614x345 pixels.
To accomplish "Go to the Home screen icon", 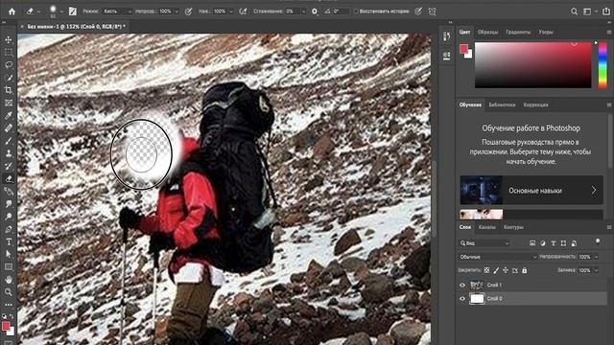I will [12, 11].
